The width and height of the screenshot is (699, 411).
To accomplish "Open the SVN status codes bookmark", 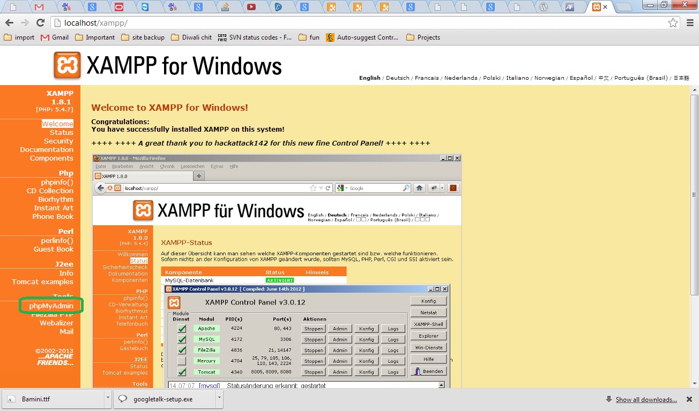I will (x=255, y=37).
